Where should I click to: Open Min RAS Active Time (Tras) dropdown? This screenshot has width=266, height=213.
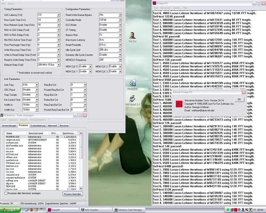point(59,40)
